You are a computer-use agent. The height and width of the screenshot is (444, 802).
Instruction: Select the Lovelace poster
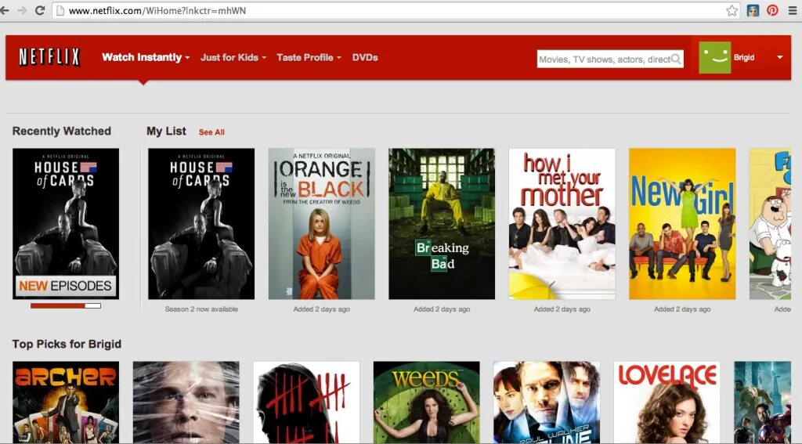coord(667,402)
